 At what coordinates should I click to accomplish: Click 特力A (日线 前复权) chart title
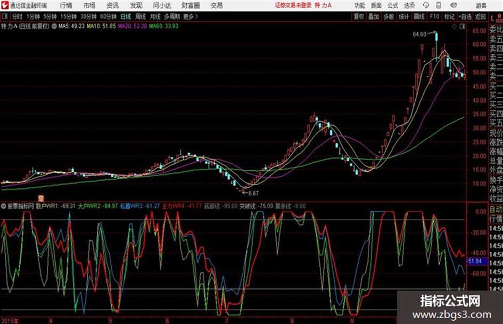click(x=26, y=26)
